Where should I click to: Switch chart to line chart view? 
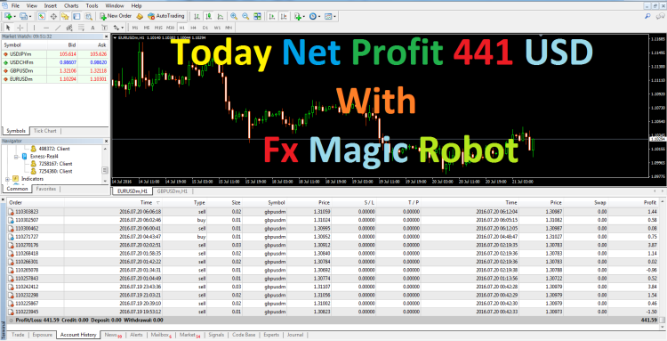[x=221, y=16]
